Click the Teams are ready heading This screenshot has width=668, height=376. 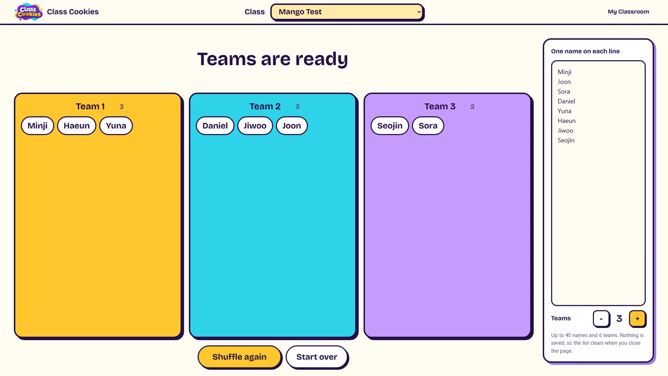pyautogui.click(x=273, y=59)
